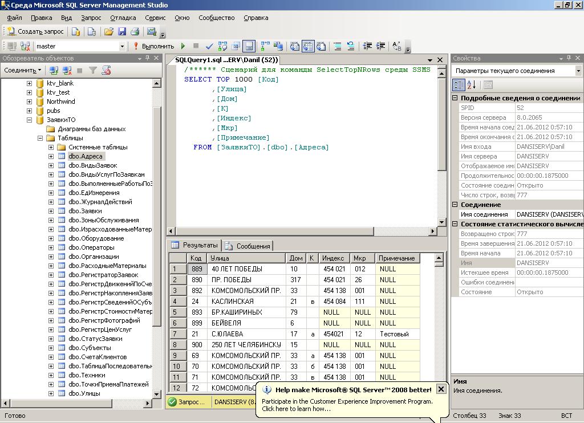Click the Customer Experience Improvement Program balloon text
The width and height of the screenshot is (584, 423).
(x=347, y=405)
